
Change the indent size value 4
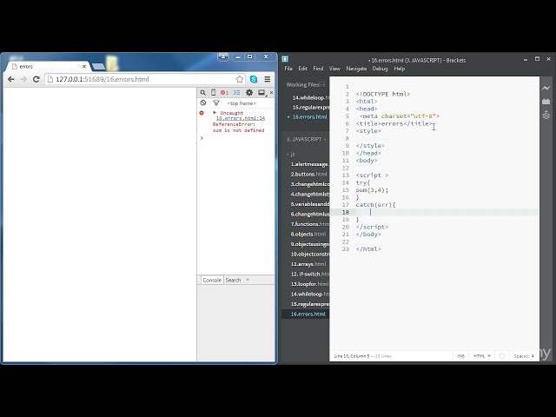coord(533,356)
